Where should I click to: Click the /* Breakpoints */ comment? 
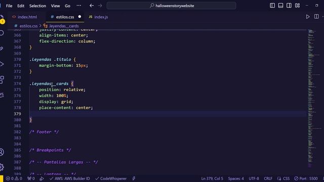(x=50, y=150)
